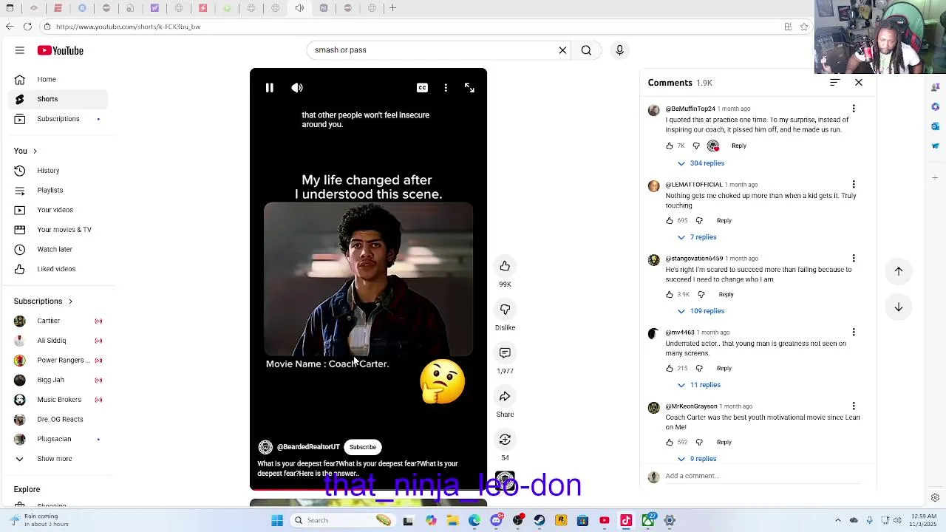Expand 7 replies under LEMATTOFFICIAL comment
946x532 pixels.
696,237
